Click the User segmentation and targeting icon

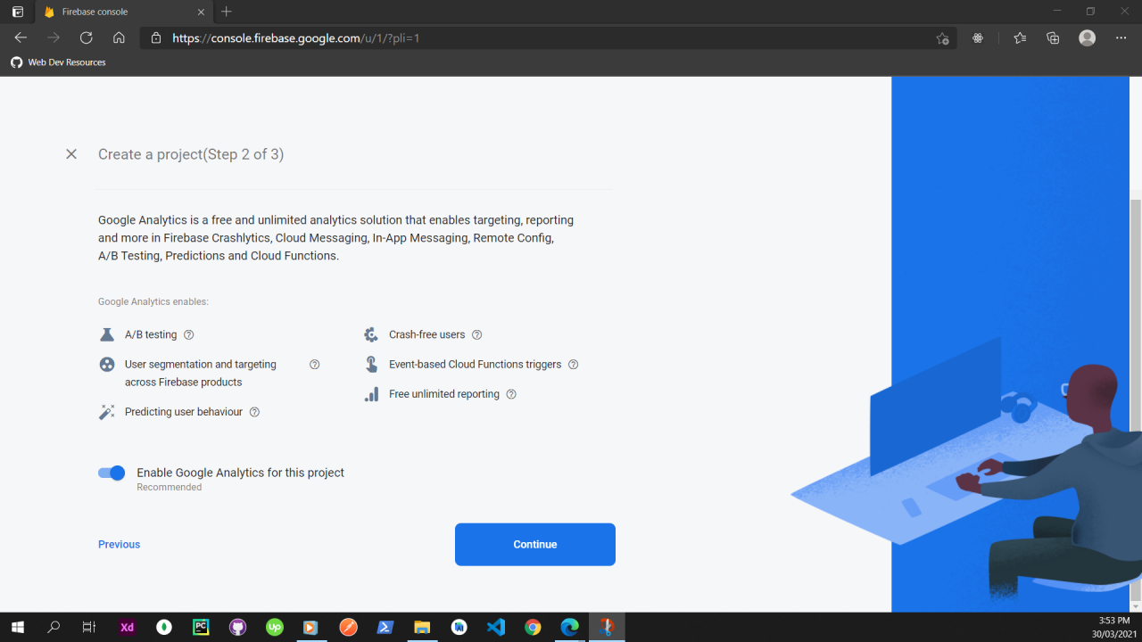[x=107, y=364]
